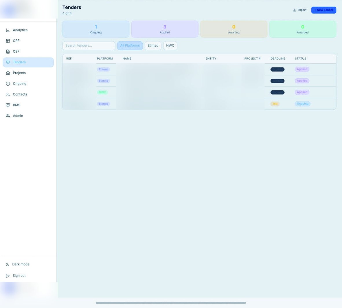342x308 pixels.
Task: Filter by All Platforms
Action: 130,46
